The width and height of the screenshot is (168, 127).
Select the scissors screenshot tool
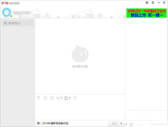(58, 98)
